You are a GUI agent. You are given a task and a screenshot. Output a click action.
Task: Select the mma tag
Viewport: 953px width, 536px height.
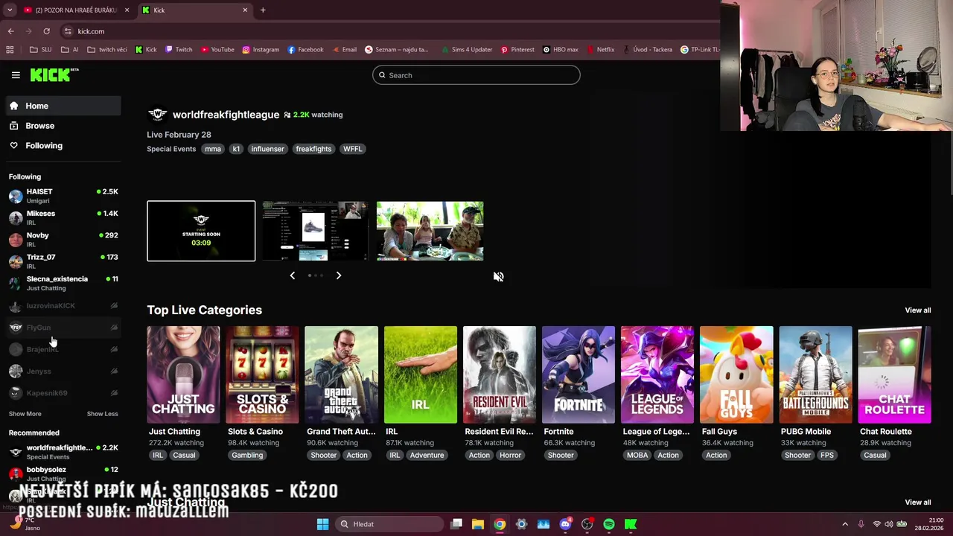pos(213,149)
